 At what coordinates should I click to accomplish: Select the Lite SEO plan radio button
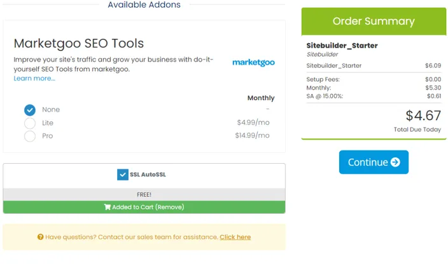(30, 123)
